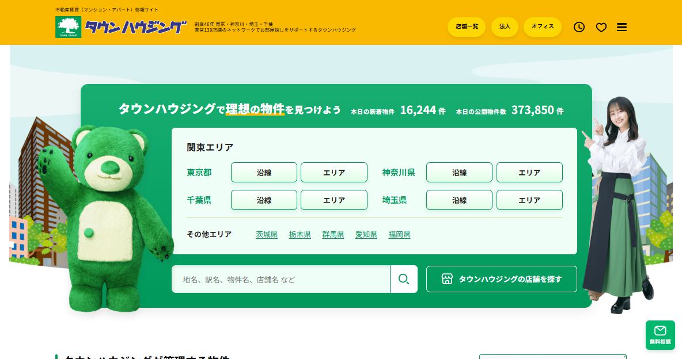Click the 千葉県 prefecture label
This screenshot has height=359, width=682.
199,200
